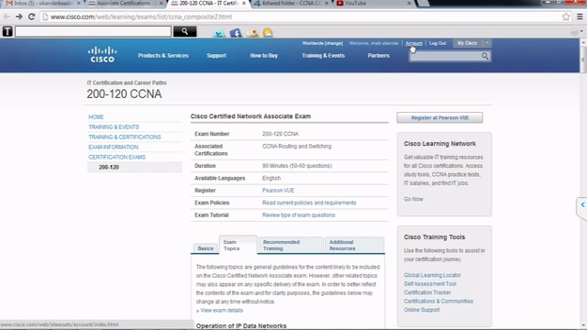Open Certifications & Communities link
Image resolution: width=587 pixels, height=330 pixels.
pos(438,302)
